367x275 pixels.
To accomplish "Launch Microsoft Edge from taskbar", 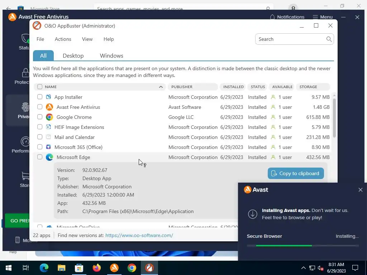I will 44,268.
